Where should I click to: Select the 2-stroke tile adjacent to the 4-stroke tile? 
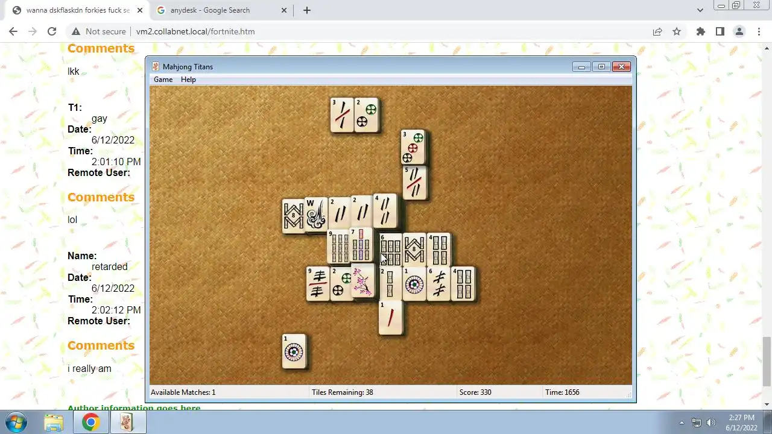click(x=362, y=212)
